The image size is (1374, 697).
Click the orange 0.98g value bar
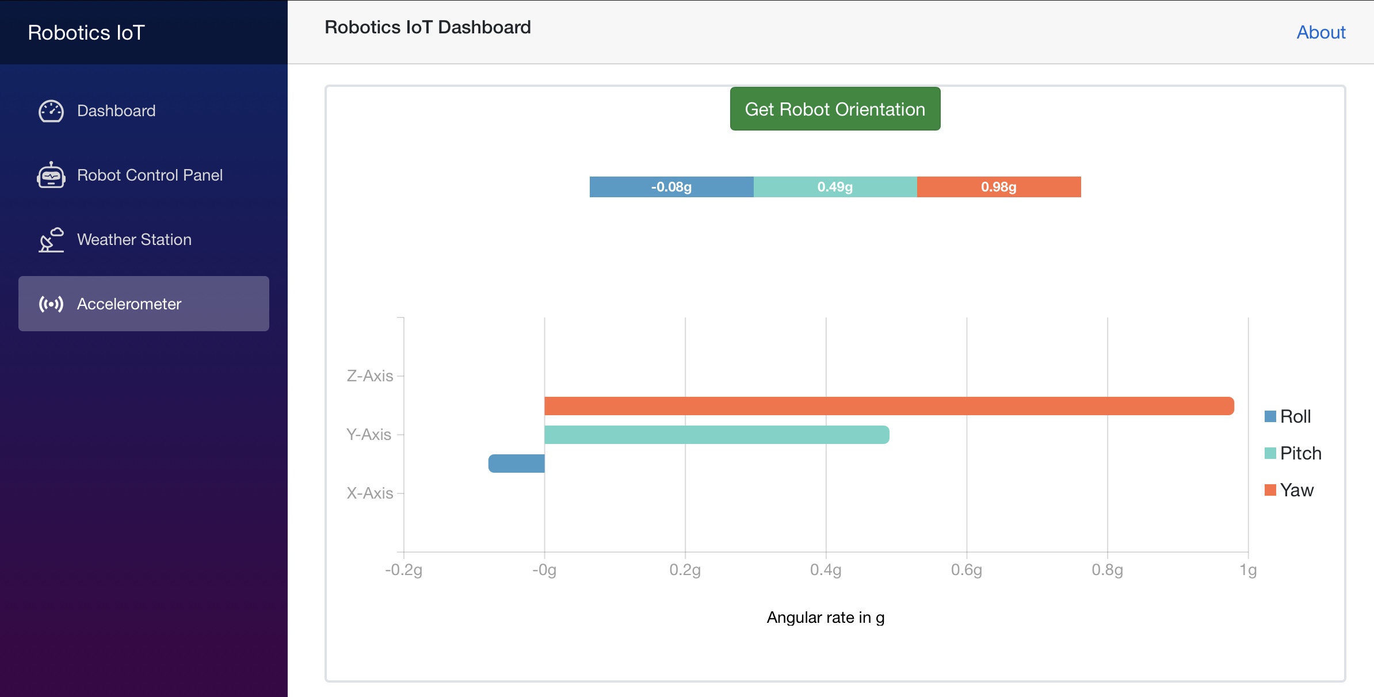tap(998, 187)
